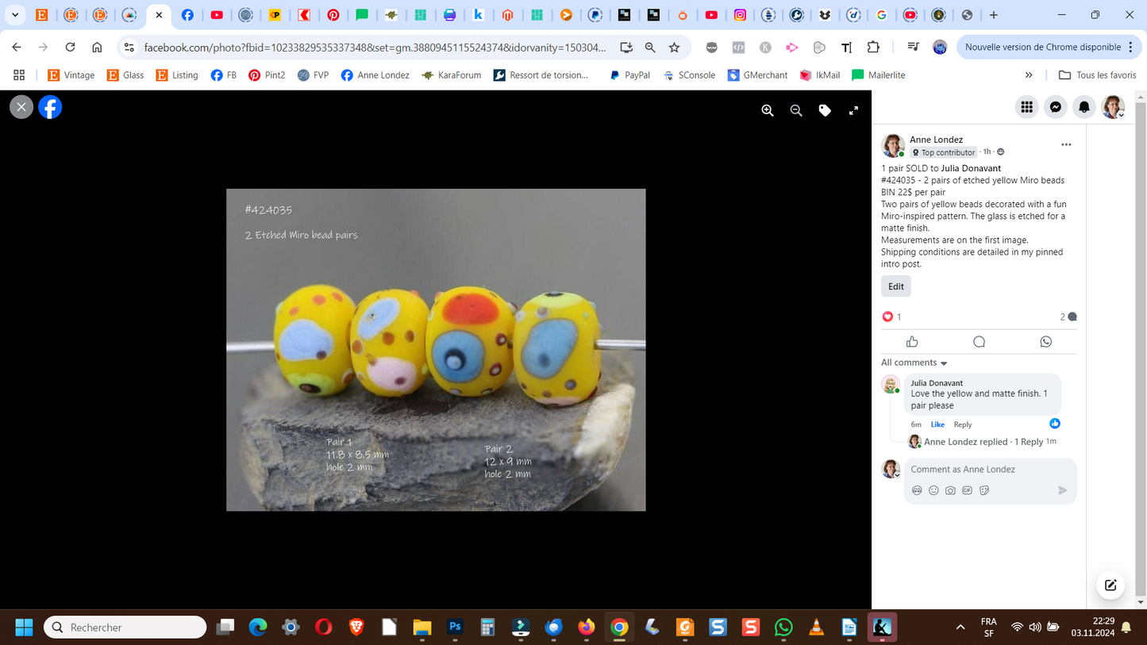Image resolution: width=1147 pixels, height=645 pixels.
Task: Click Nouvelle version de Chrome disponible
Action: (x=1050, y=48)
